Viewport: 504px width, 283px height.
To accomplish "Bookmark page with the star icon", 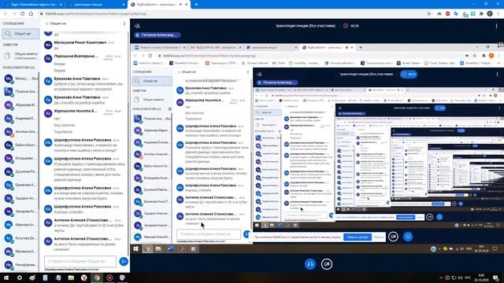I will pos(429,14).
